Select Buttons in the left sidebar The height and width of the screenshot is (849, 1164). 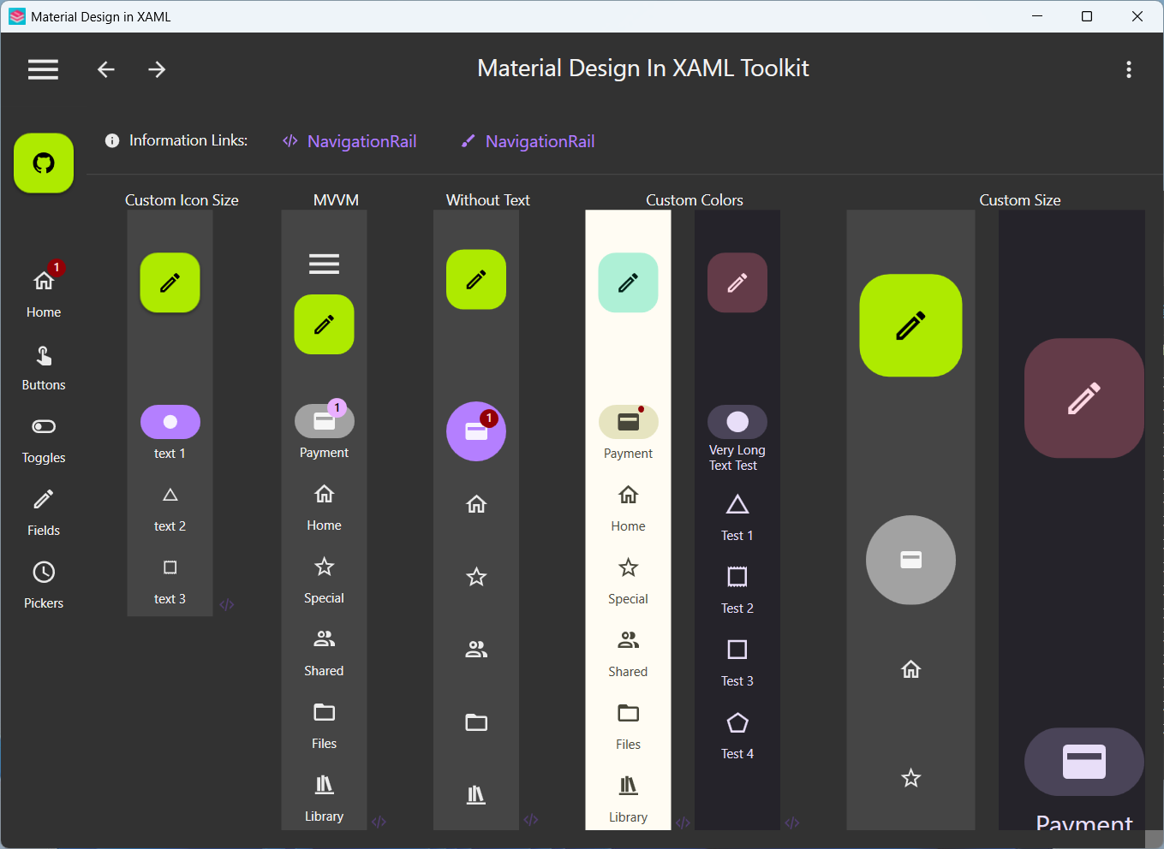pyautogui.click(x=44, y=368)
